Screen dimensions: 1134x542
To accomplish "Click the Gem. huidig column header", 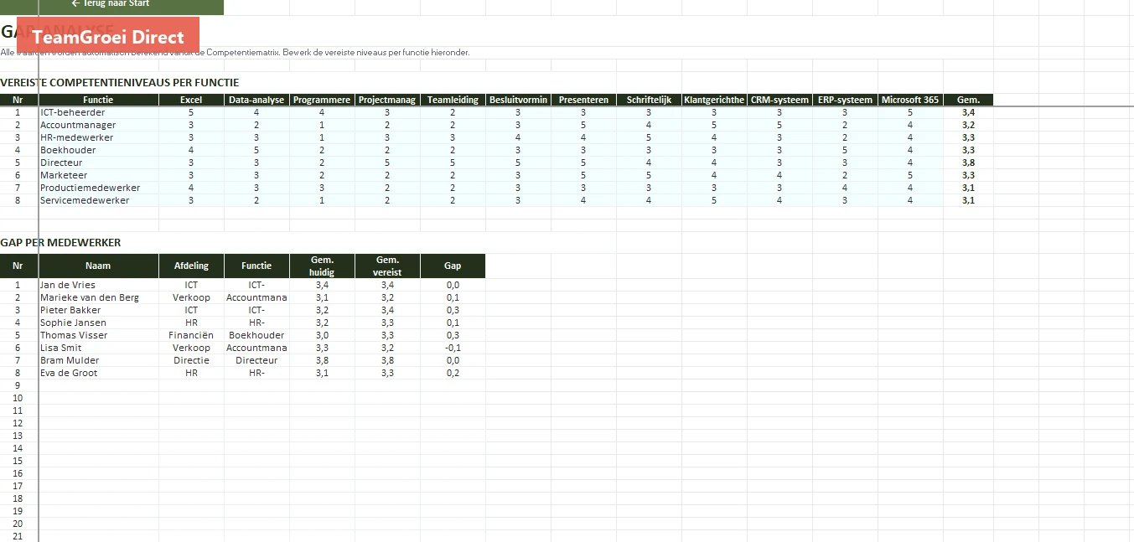I will 322,266.
